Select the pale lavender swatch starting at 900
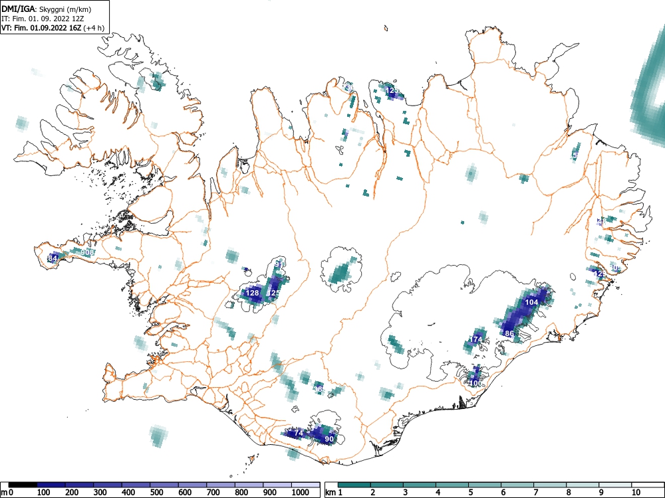This screenshot has height=498, width=665. click(x=277, y=485)
